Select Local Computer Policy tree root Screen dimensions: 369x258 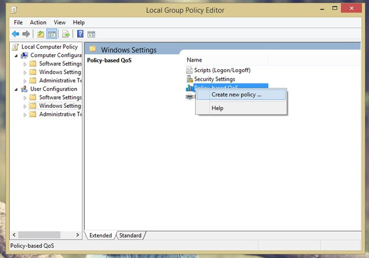tap(50, 47)
